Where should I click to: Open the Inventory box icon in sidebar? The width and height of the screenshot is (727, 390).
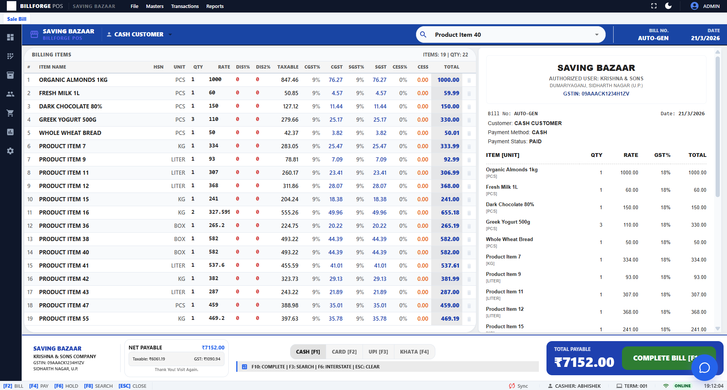click(x=10, y=75)
